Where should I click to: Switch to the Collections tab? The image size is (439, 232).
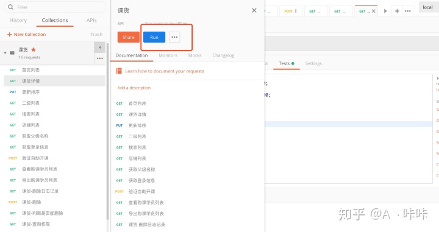(55, 20)
